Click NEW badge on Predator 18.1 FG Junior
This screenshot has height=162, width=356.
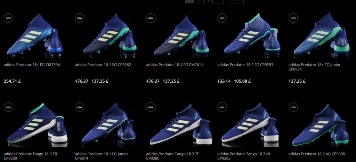pos(80,107)
